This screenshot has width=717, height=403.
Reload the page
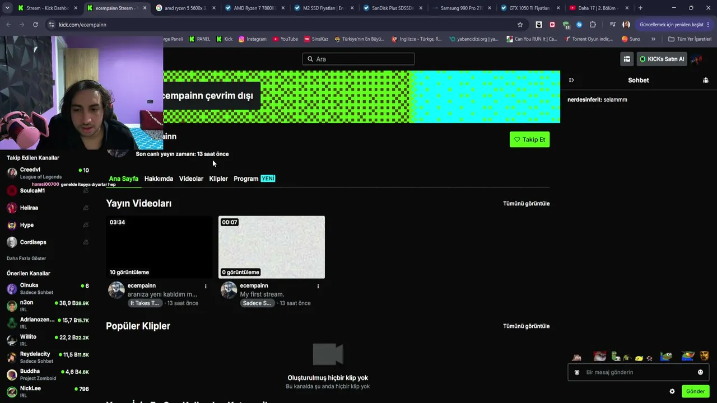tap(35, 25)
